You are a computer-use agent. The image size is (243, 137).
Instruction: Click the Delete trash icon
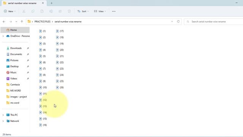click(x=69, y=11)
